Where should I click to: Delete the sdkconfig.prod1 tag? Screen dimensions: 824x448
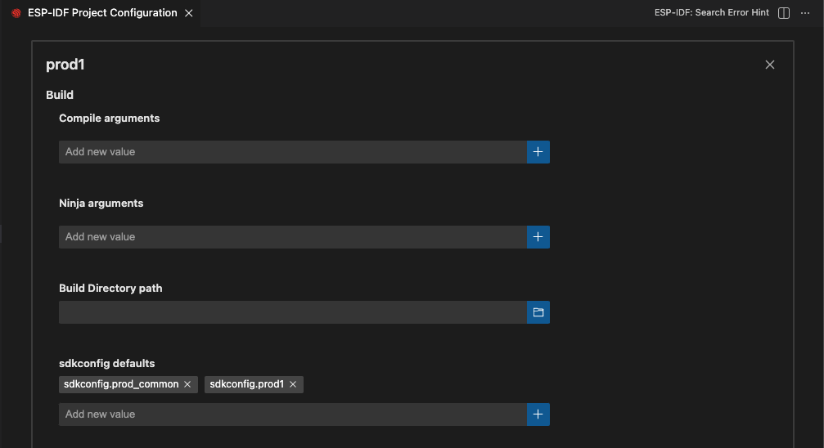click(293, 384)
